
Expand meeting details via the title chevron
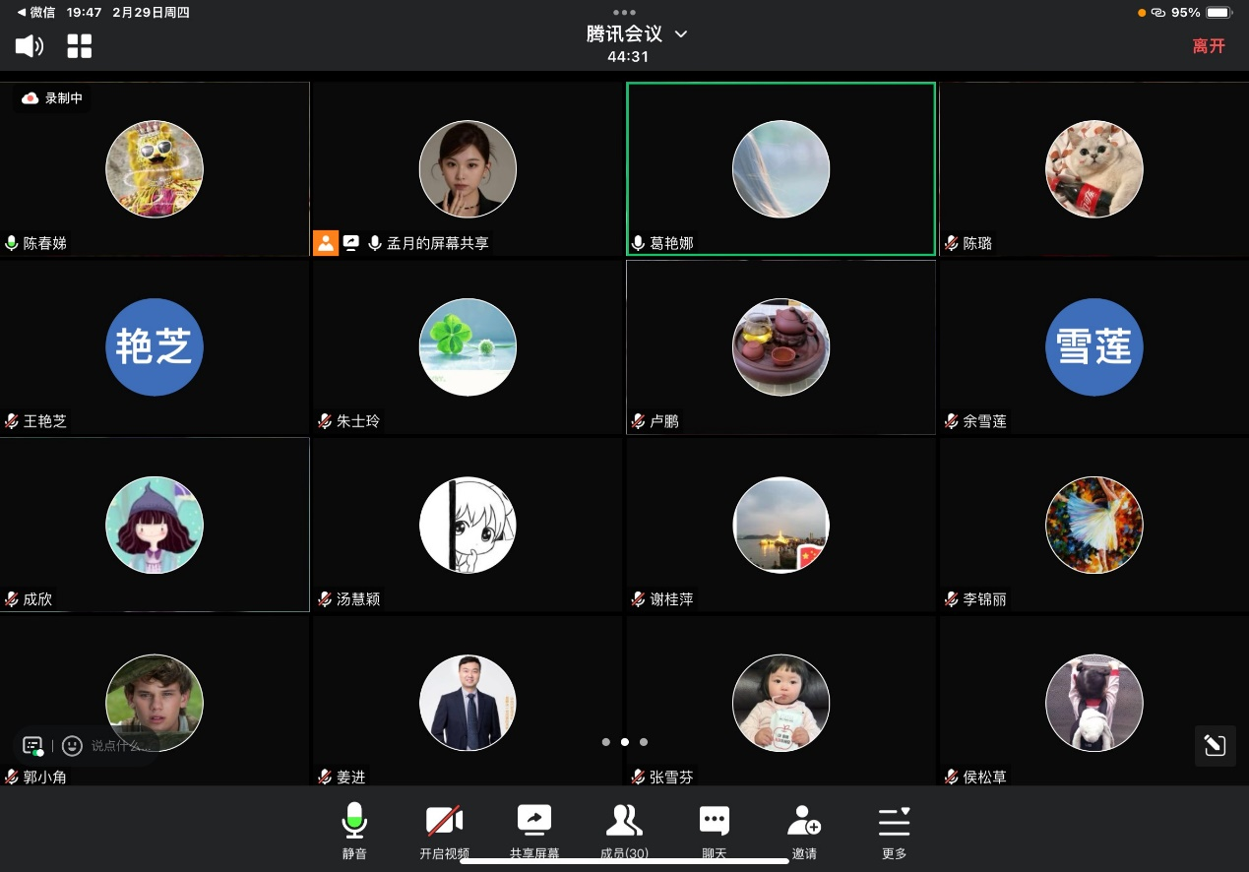[x=680, y=33]
